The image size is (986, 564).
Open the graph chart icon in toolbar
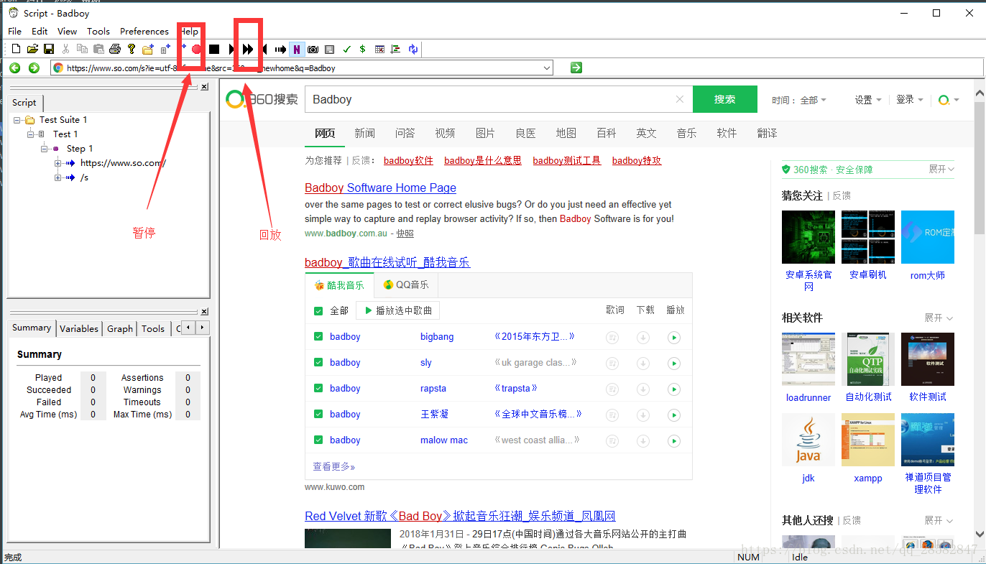(x=395, y=49)
